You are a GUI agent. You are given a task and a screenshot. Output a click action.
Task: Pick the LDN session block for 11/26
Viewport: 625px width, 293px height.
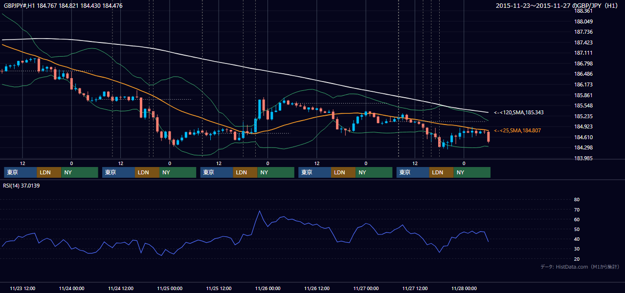343,172
